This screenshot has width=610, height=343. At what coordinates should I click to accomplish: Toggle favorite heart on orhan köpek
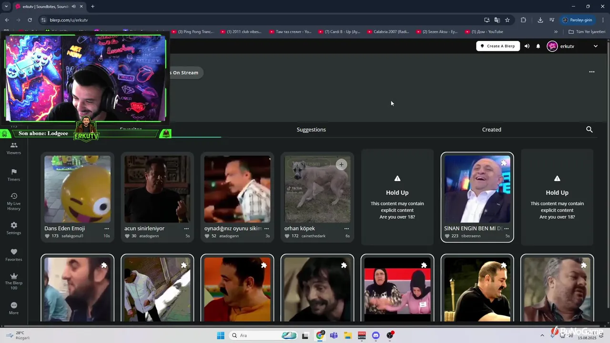tap(287, 236)
